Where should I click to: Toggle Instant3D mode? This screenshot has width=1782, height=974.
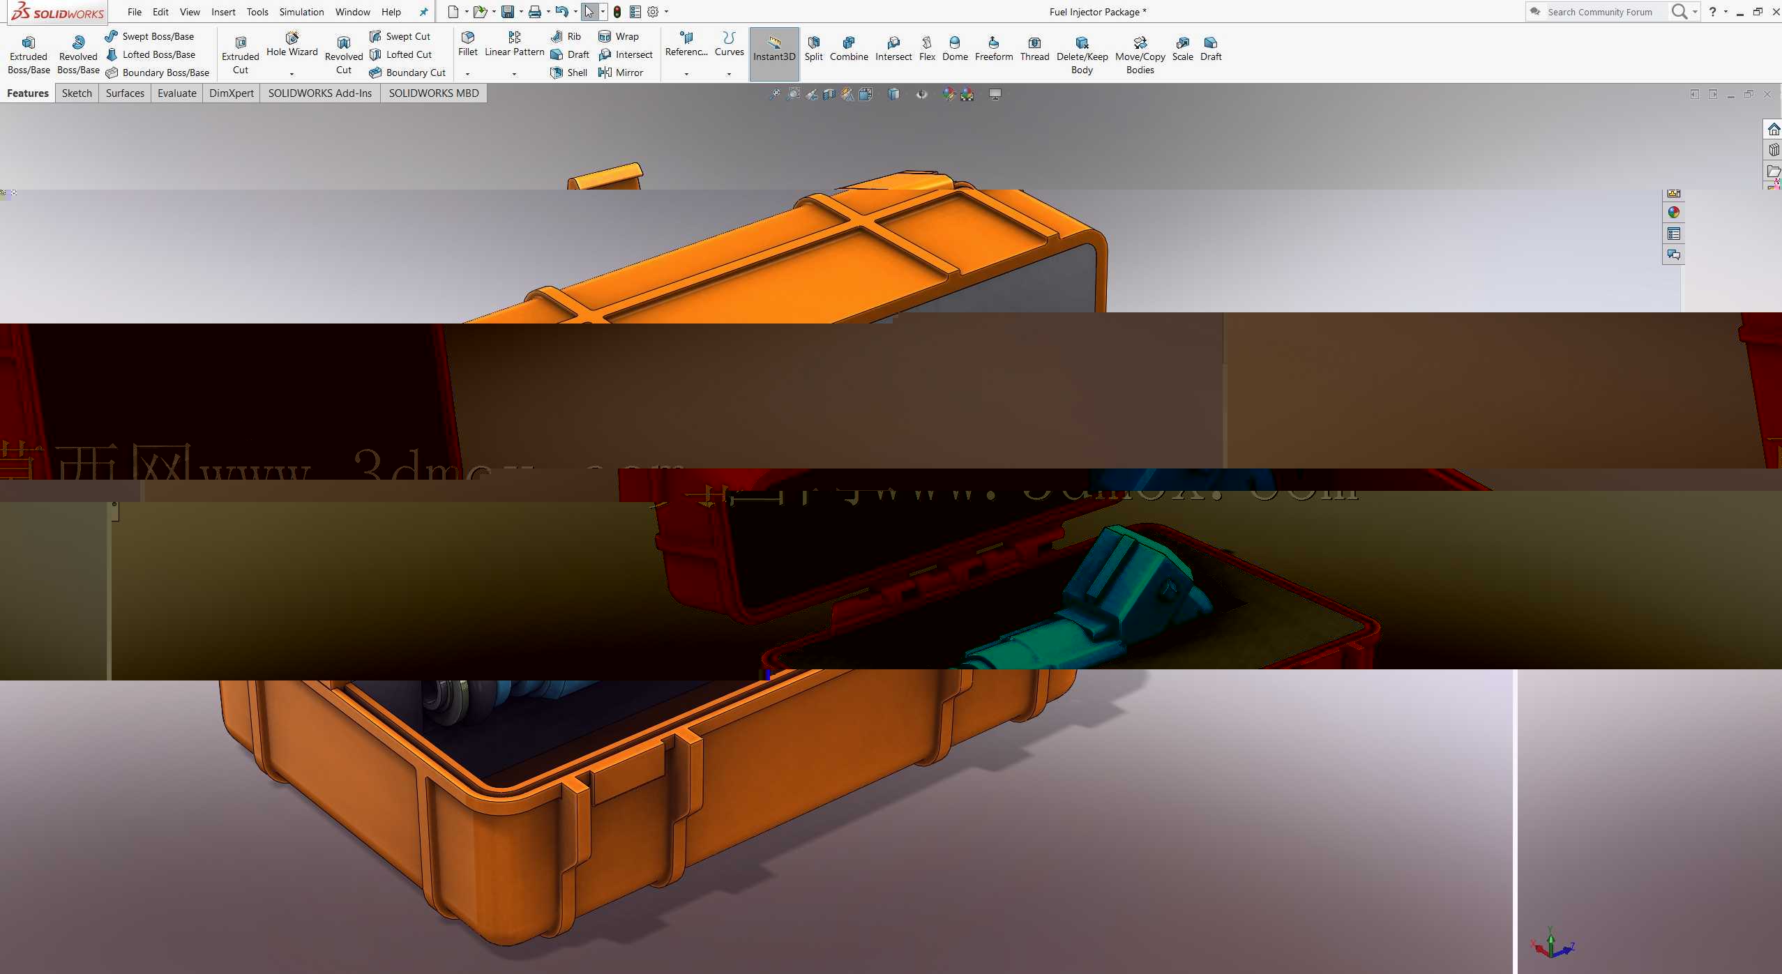[774, 54]
